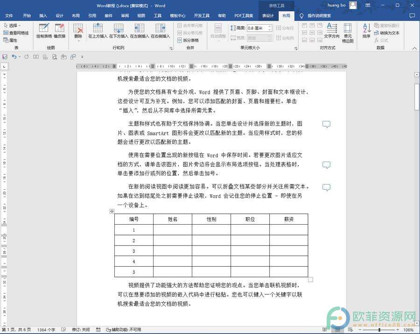Image resolution: width=420 pixels, height=334 pixels.
Task: Open Text Direction (文字方向)
Action: click(332, 31)
